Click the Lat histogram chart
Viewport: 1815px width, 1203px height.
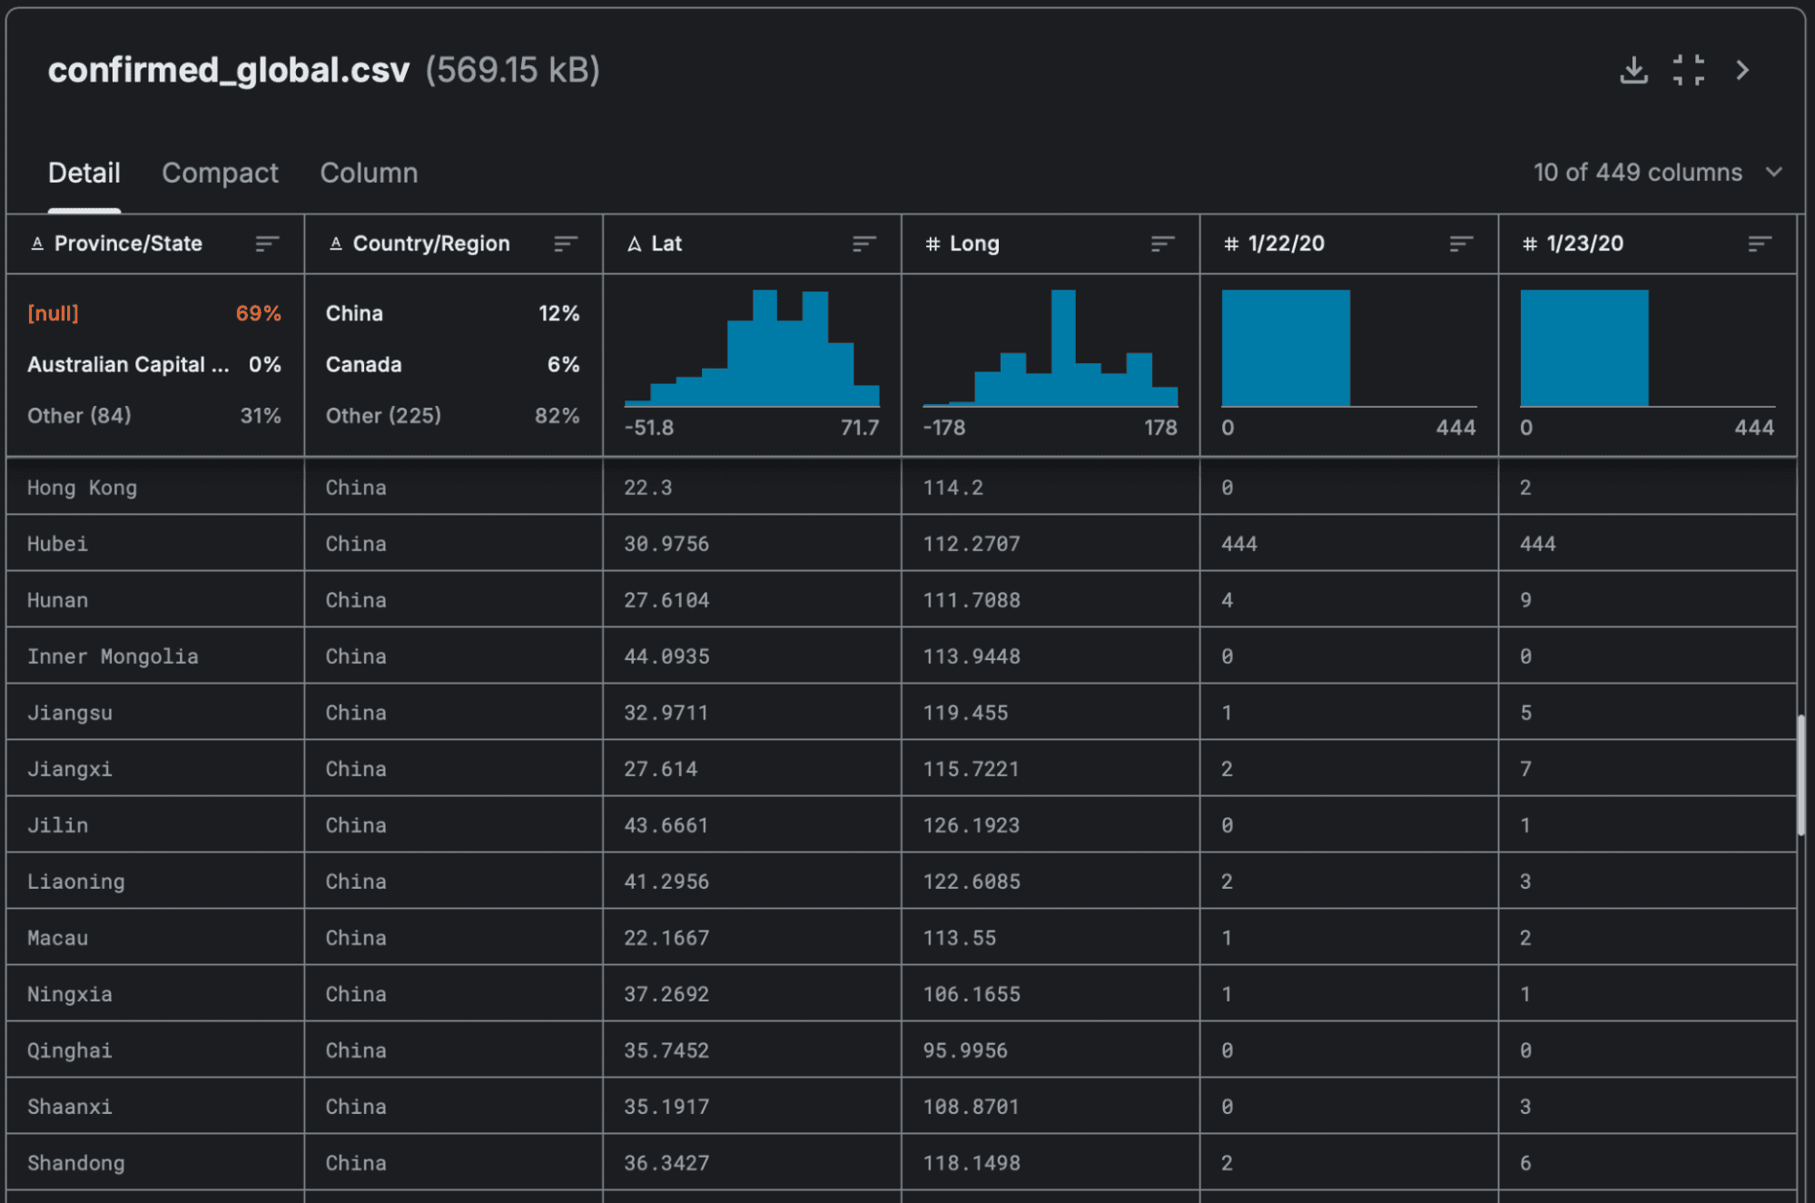tap(752, 350)
